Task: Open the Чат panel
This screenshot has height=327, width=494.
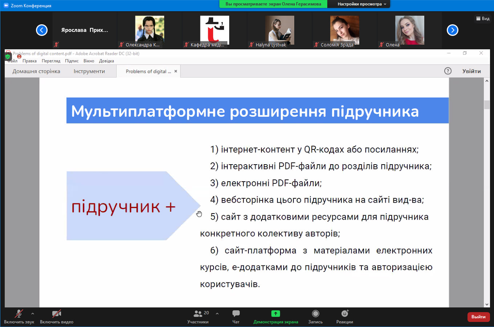Action: click(x=236, y=316)
